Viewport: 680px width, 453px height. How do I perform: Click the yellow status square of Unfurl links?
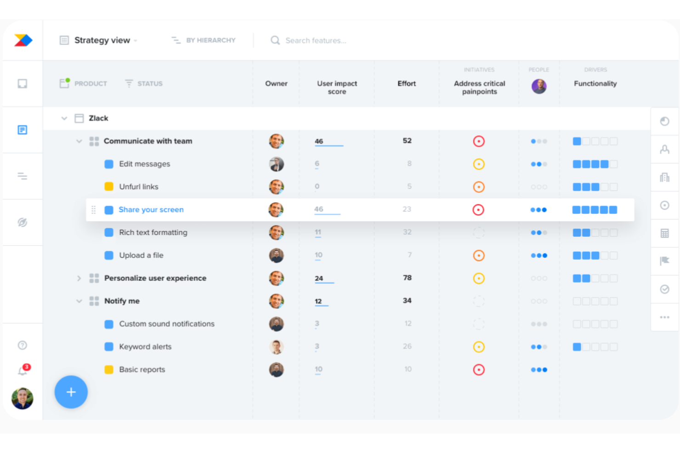(109, 186)
